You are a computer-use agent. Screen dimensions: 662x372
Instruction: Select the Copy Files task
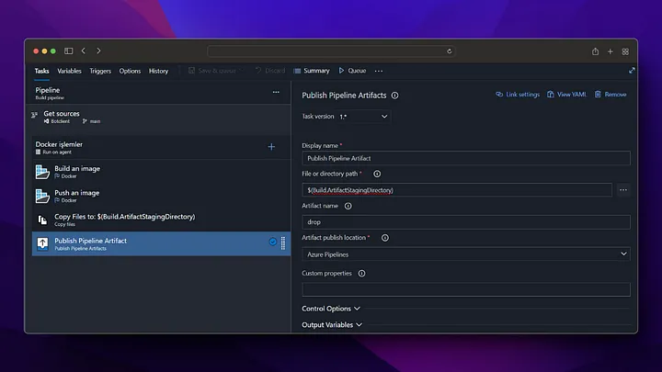tap(161, 220)
